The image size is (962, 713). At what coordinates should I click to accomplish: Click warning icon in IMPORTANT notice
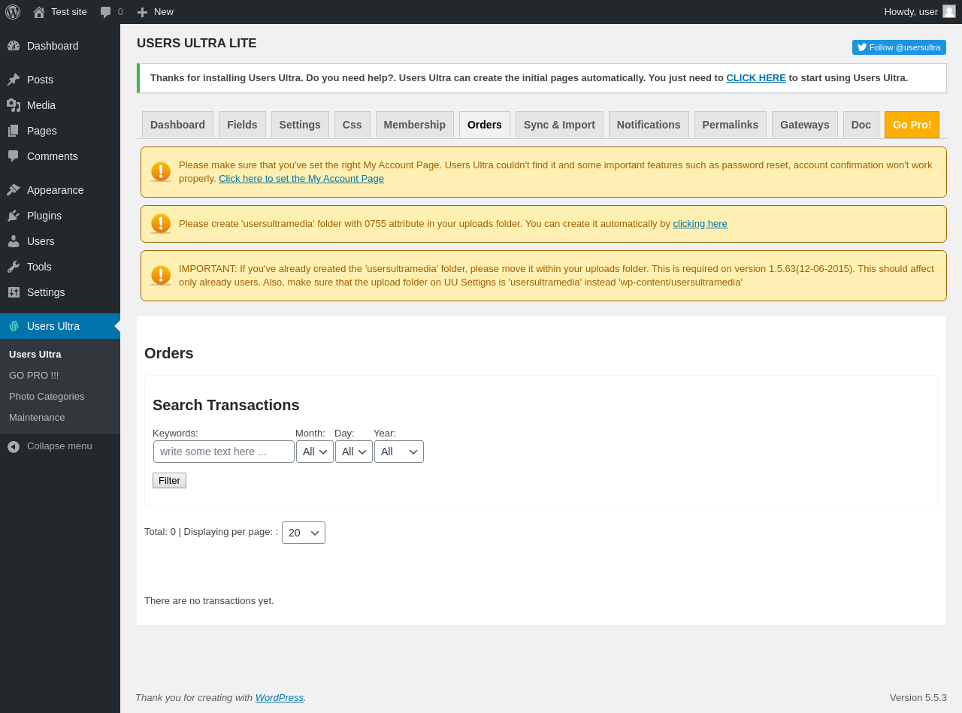tap(161, 276)
